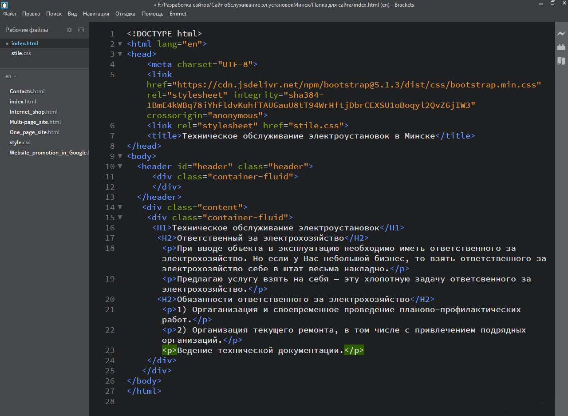Click the unsaved dot beside index.html

[x=7, y=44]
